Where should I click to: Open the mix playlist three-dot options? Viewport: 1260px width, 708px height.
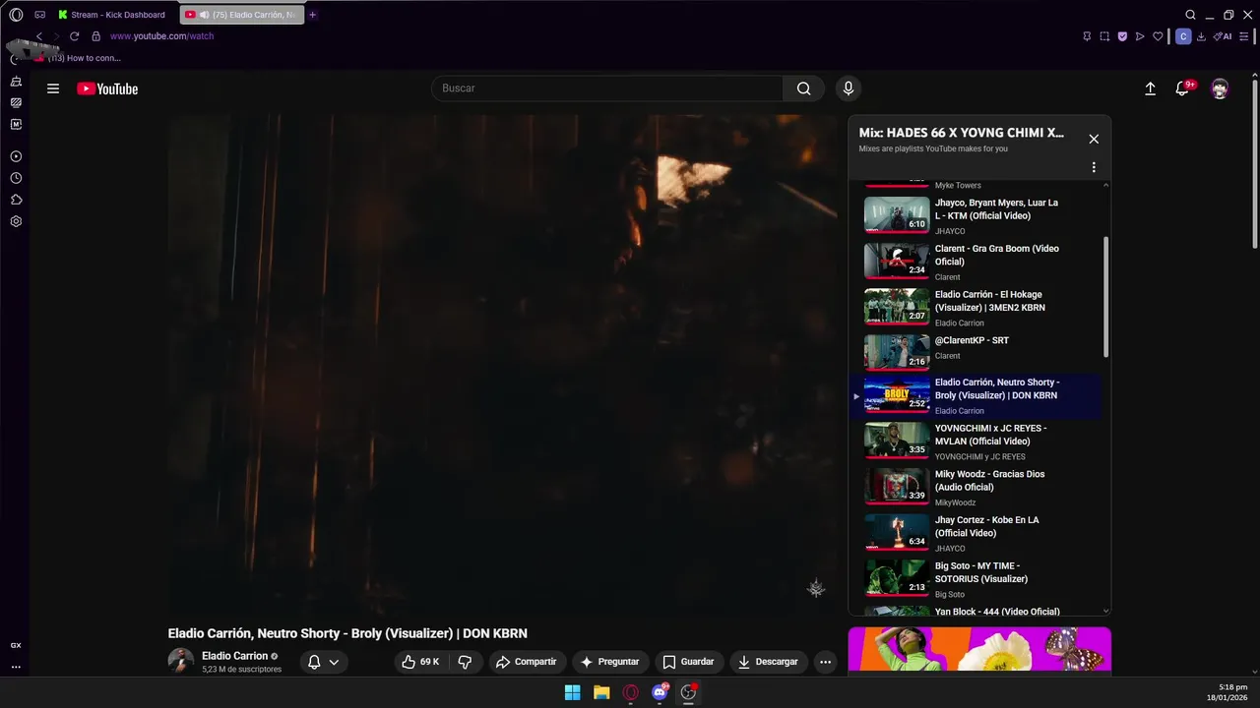1094,167
